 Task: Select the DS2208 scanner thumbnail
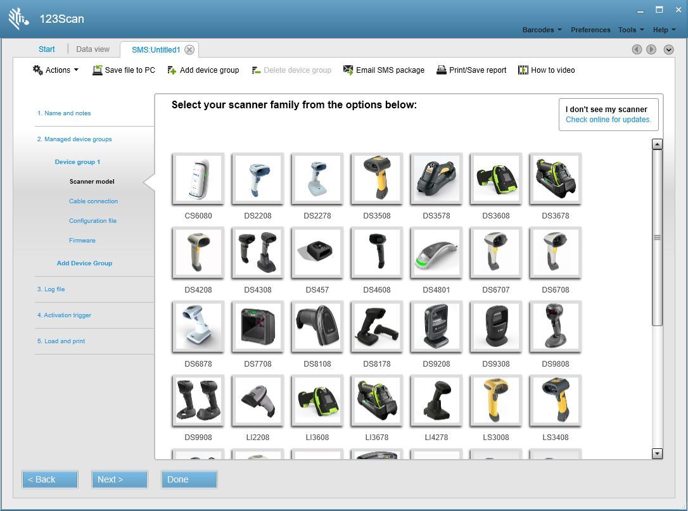click(x=257, y=179)
